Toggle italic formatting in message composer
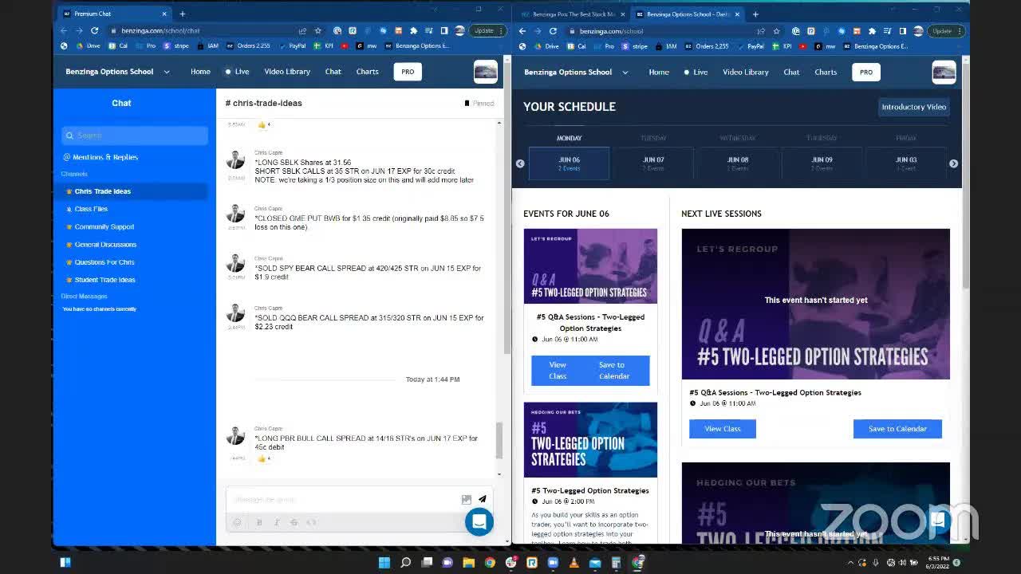 (276, 522)
